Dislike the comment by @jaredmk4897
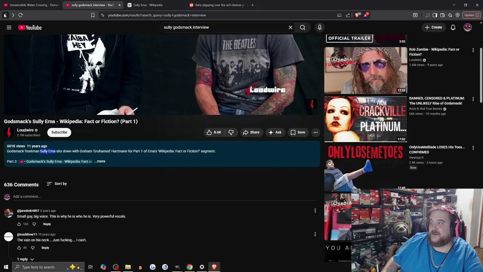The image size is (483, 272). [34, 224]
